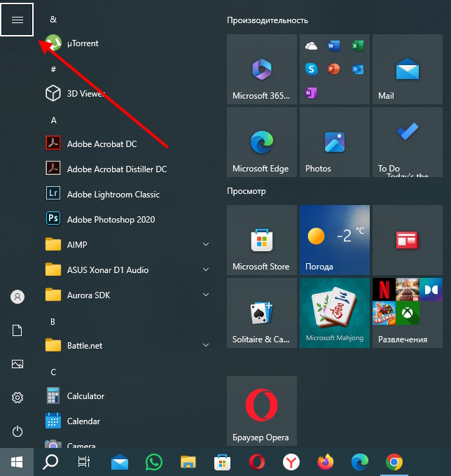The image size is (451, 476).
Task: Open the To Do tile
Action: (408, 142)
